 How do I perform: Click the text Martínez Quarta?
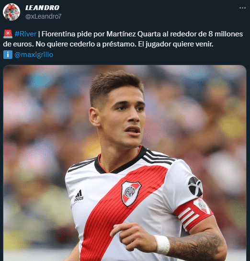tap(134, 34)
